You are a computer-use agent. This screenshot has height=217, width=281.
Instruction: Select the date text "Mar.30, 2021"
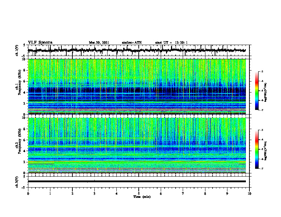click(99, 43)
